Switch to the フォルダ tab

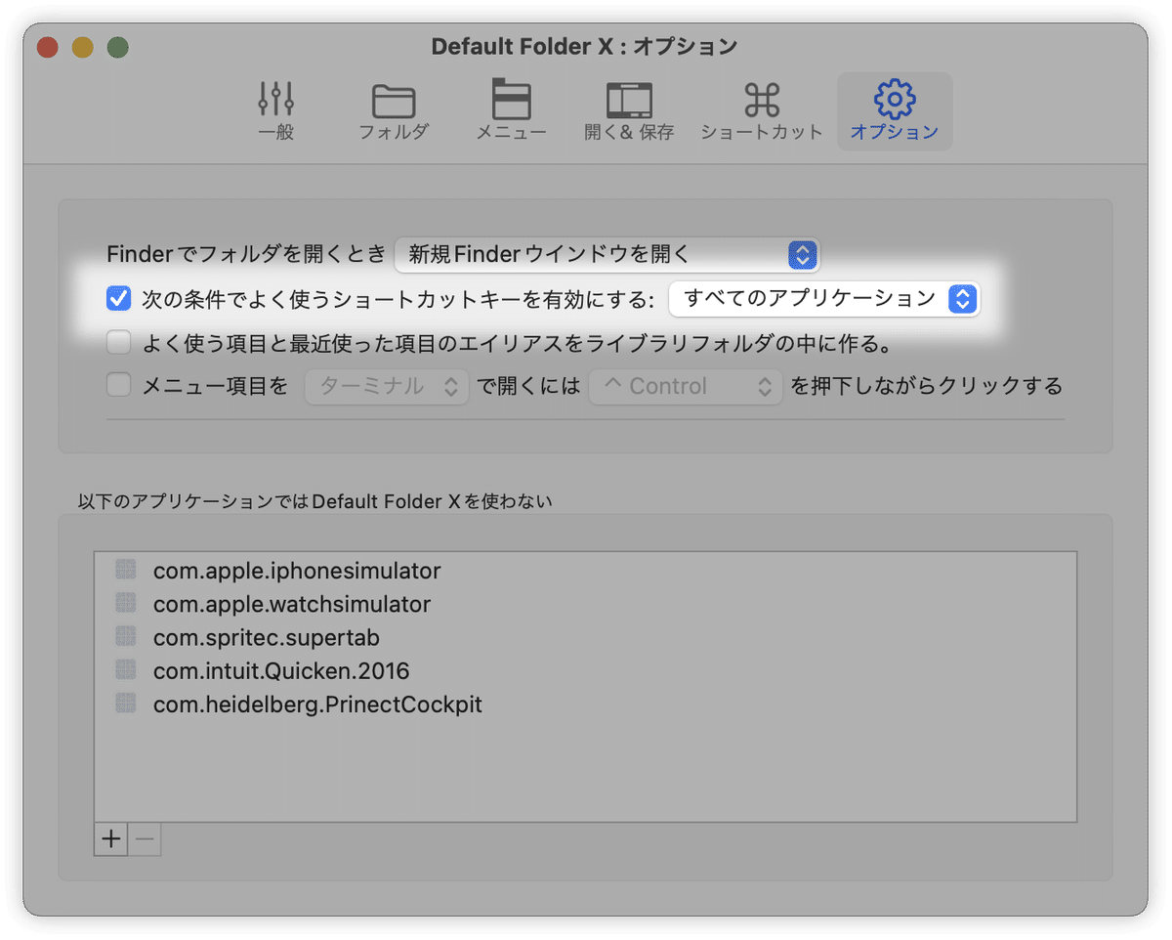point(394,110)
